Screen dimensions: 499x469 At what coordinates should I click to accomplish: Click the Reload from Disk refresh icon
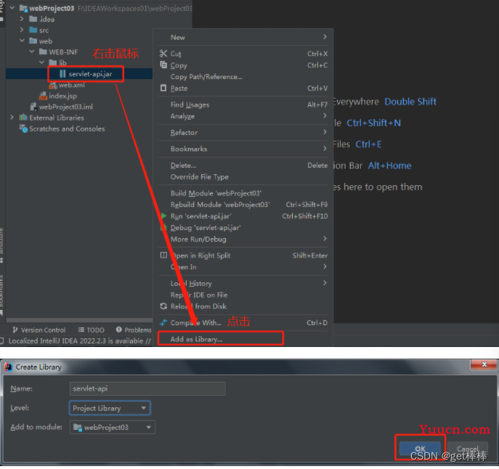coord(163,306)
